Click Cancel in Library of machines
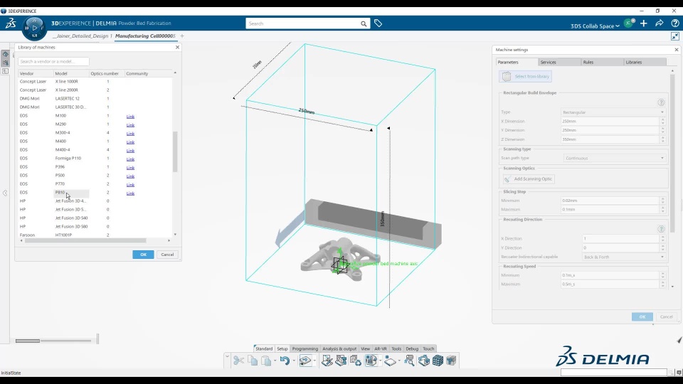683x384 pixels. tap(167, 255)
